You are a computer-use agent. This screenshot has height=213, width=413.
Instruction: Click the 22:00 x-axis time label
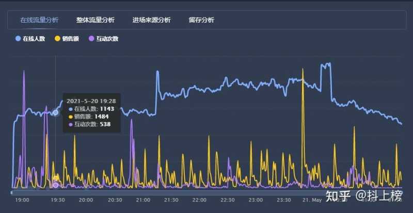199,200
